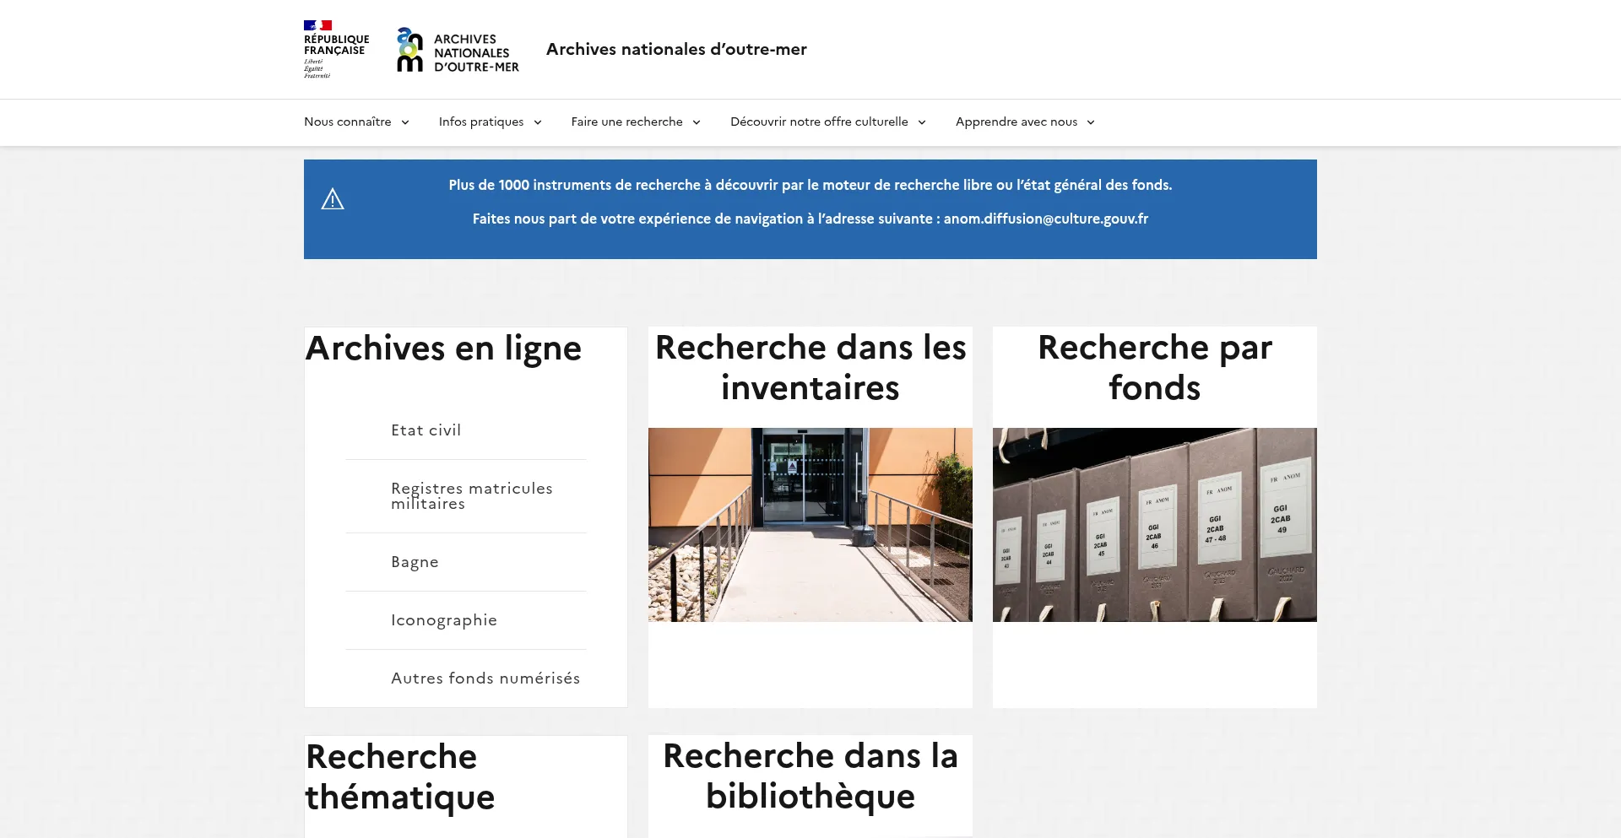Click the ANOM archives logo
1621x838 pixels.
[458, 50]
